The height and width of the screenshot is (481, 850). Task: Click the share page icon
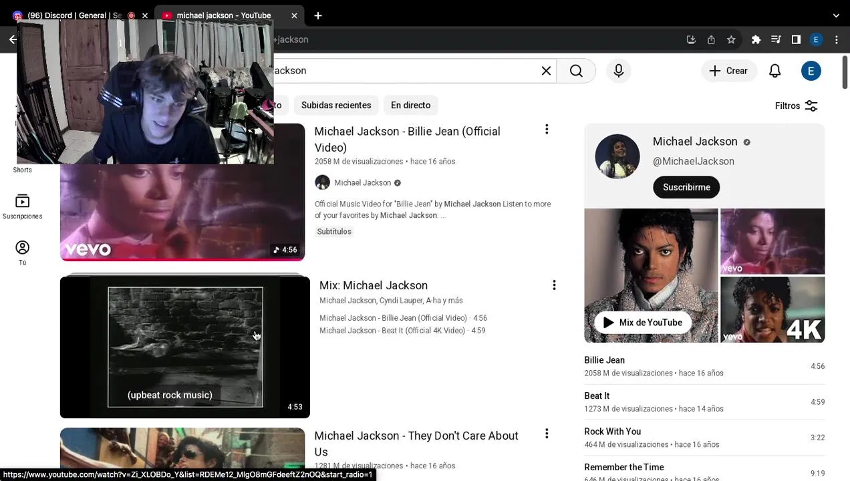click(711, 39)
